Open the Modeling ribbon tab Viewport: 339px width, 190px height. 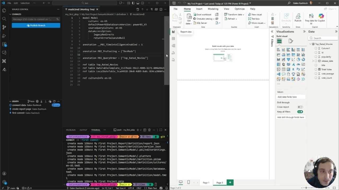point(213,9)
